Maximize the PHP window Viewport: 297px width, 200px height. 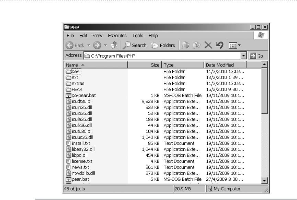point(258,27)
